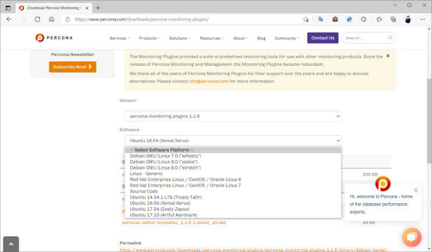Choose Red Hat / CentOS / Oracle Linux 6
432x252 pixels.
pos(233,180)
